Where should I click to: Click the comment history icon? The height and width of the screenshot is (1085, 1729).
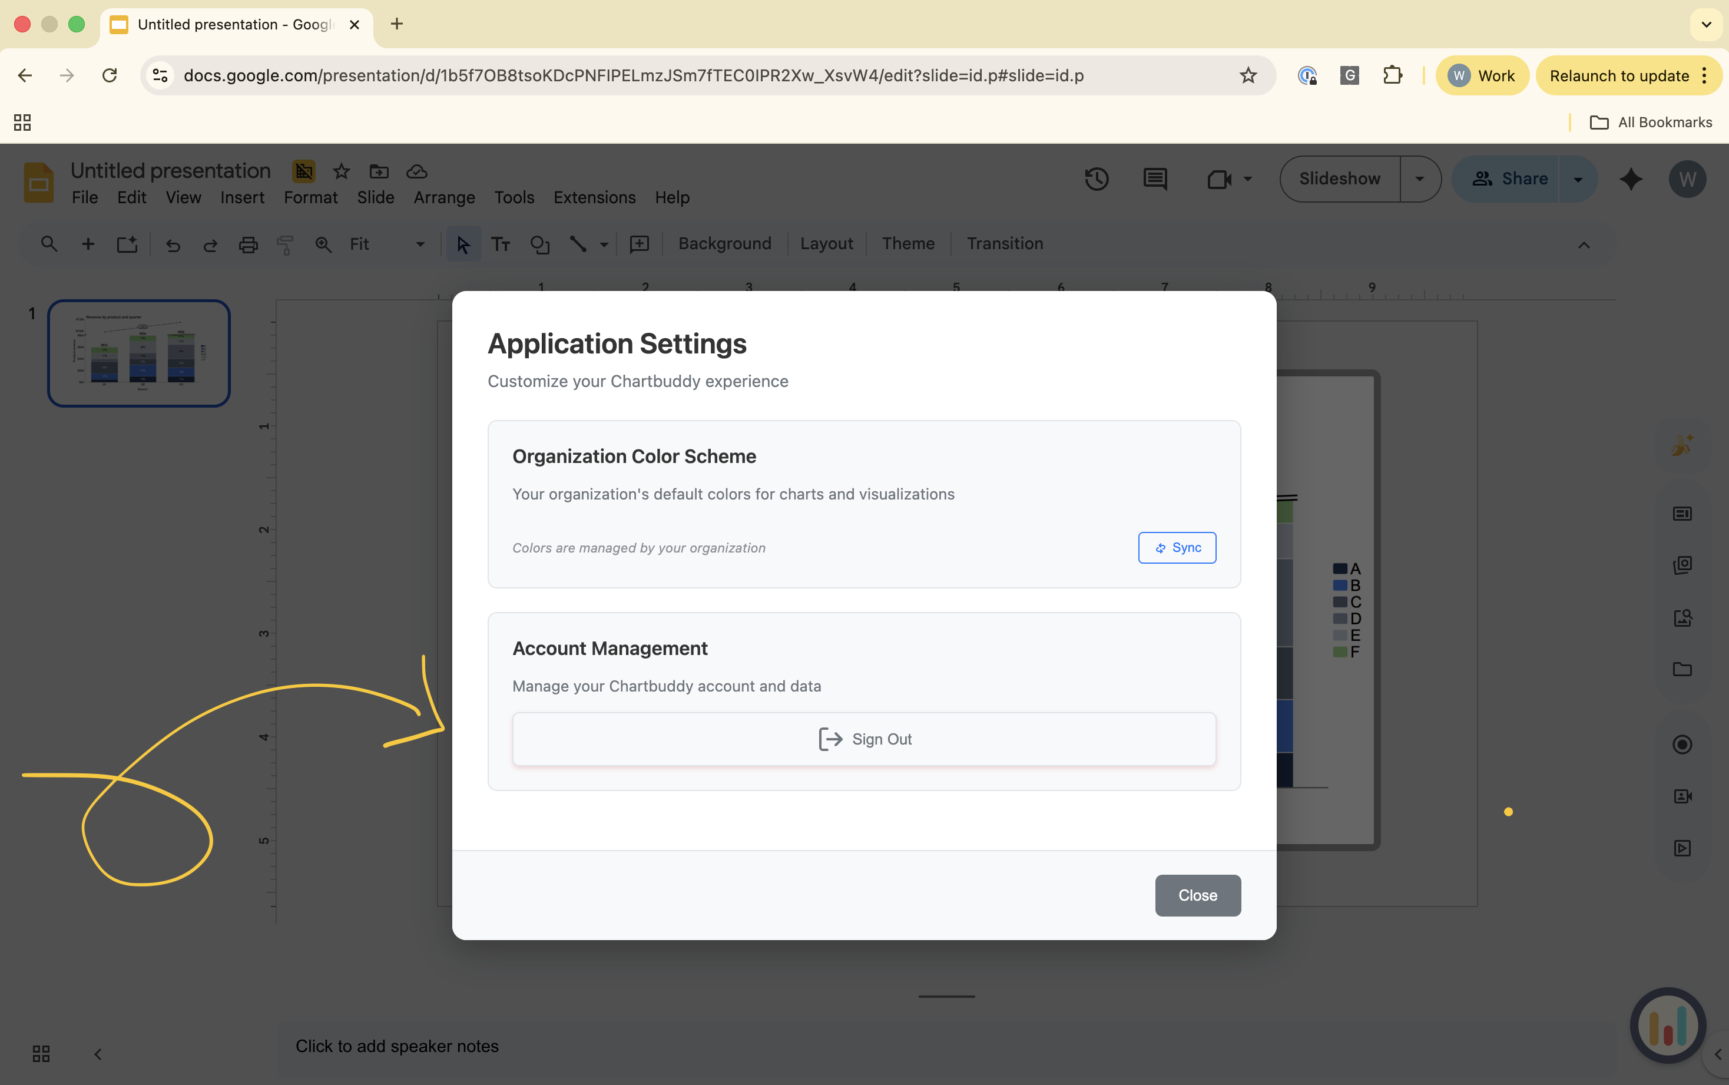pyautogui.click(x=1154, y=178)
